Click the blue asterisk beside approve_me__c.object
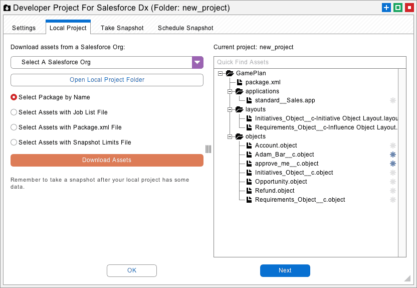 pos(393,164)
